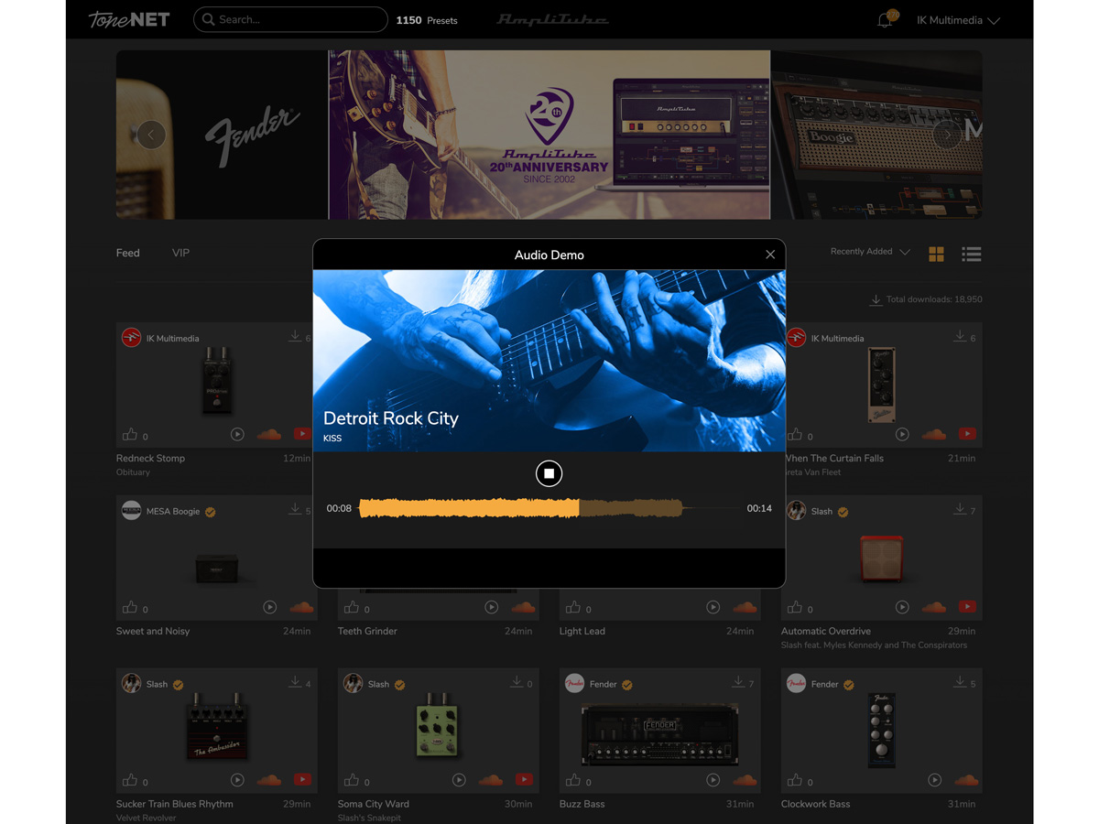Open YouTube for Automatic Overdrive
Viewport: 1099px width, 824px height.
(967, 606)
